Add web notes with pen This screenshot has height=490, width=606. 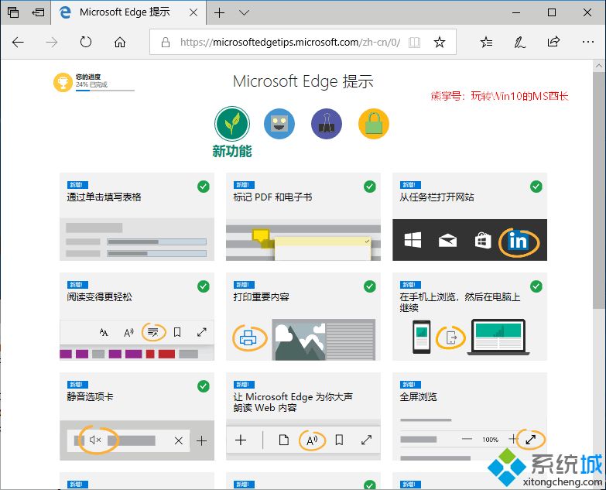click(x=519, y=42)
